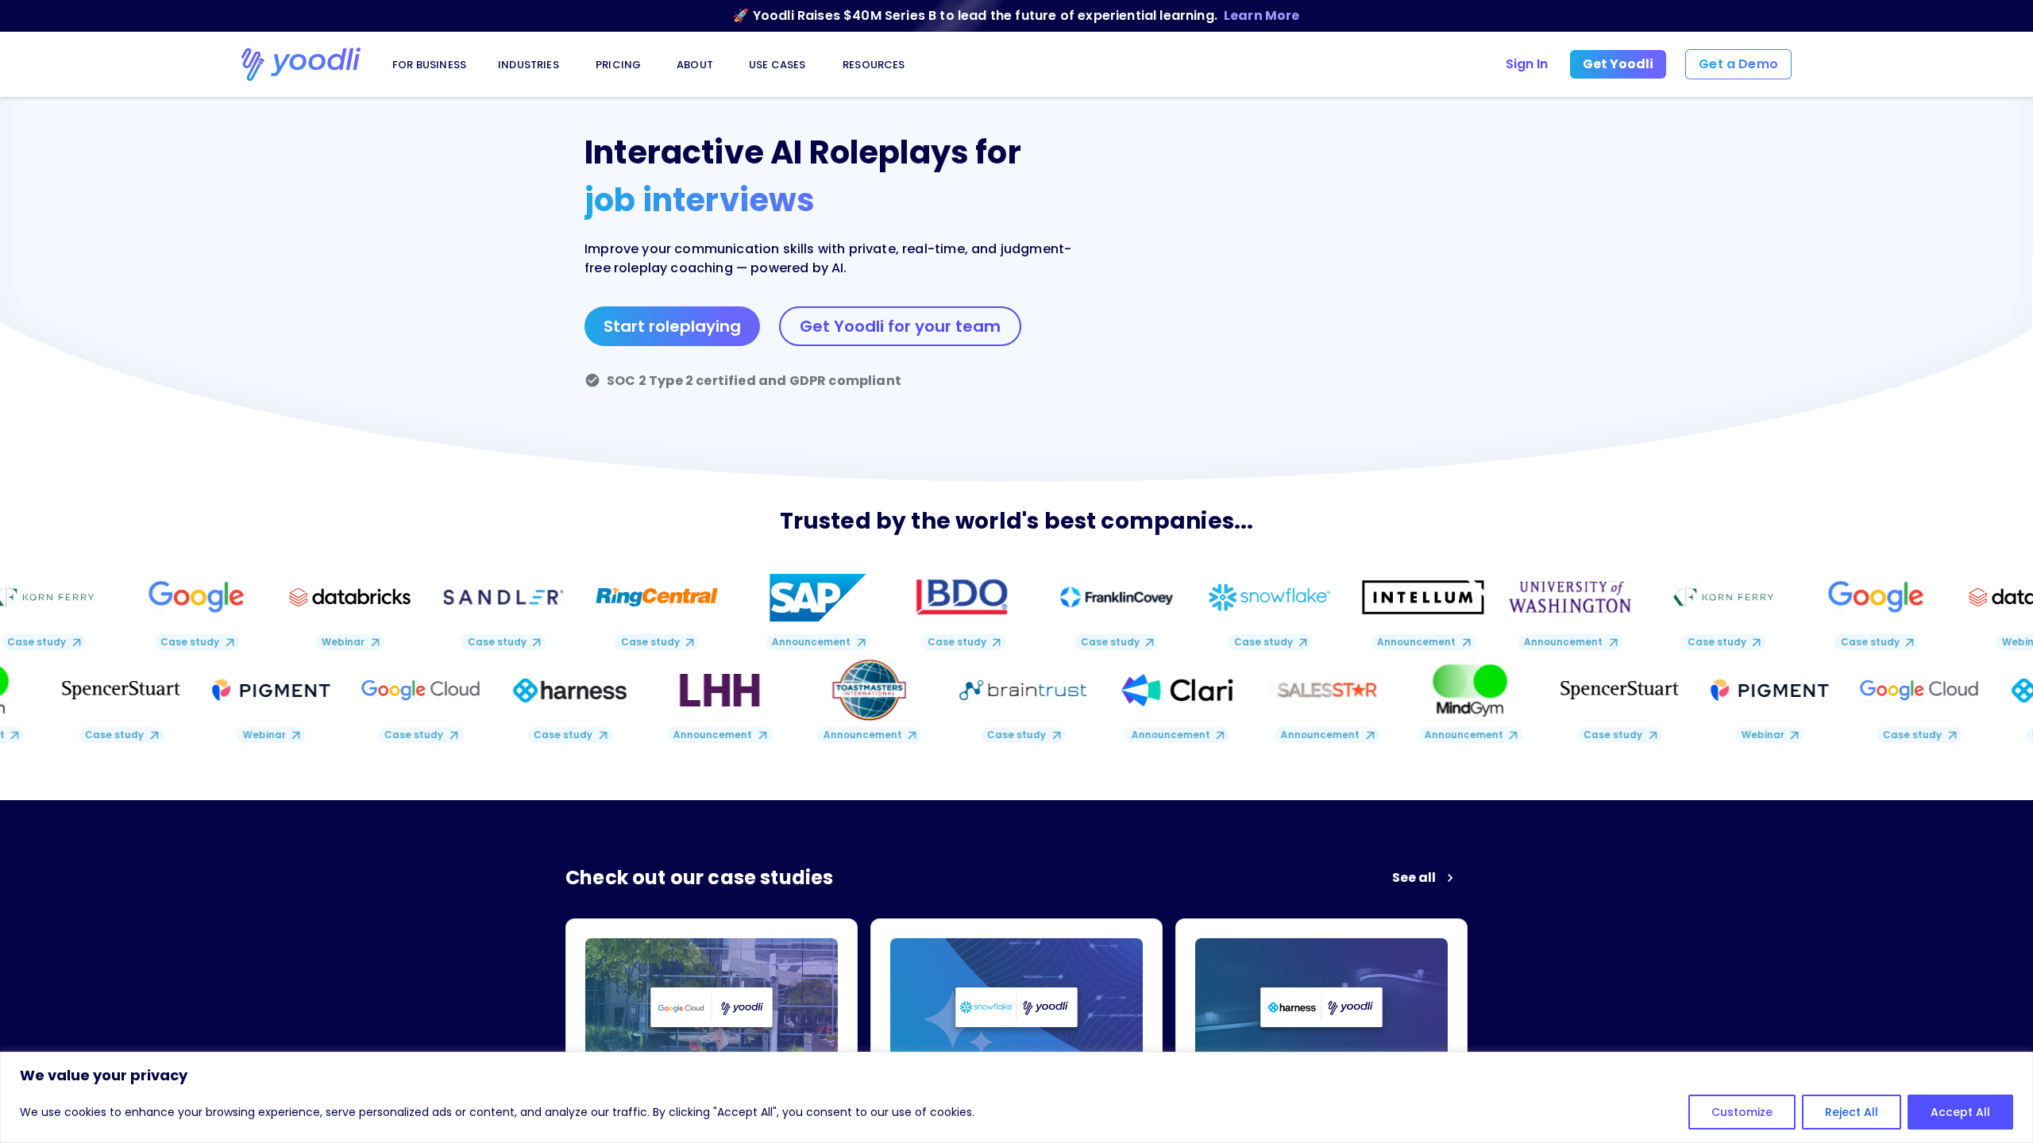Click the Customize cookie preferences button
Viewport: 2033px width, 1143px height.
(x=1741, y=1111)
